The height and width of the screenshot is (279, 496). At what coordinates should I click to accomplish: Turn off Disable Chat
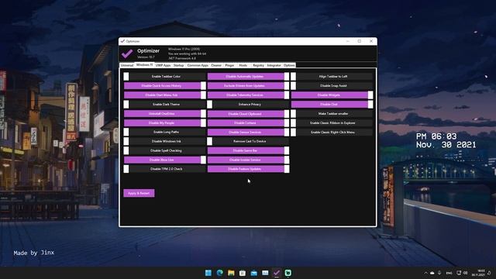pos(332,104)
